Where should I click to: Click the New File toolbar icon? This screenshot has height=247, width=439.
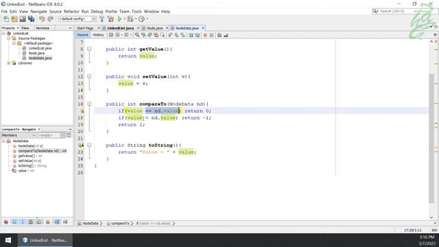click(6, 19)
